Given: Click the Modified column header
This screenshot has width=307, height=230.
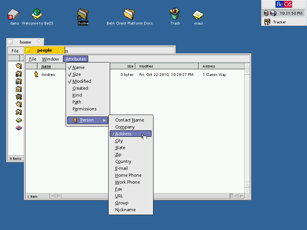Looking at the screenshot, I should 146,66.
